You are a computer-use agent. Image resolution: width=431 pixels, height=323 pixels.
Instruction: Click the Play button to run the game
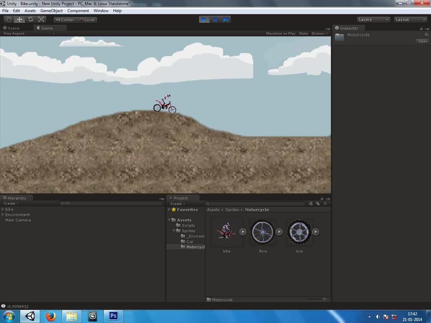204,19
